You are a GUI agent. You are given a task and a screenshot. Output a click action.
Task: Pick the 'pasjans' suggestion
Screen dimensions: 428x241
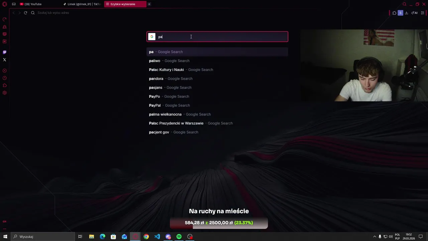pos(217,87)
